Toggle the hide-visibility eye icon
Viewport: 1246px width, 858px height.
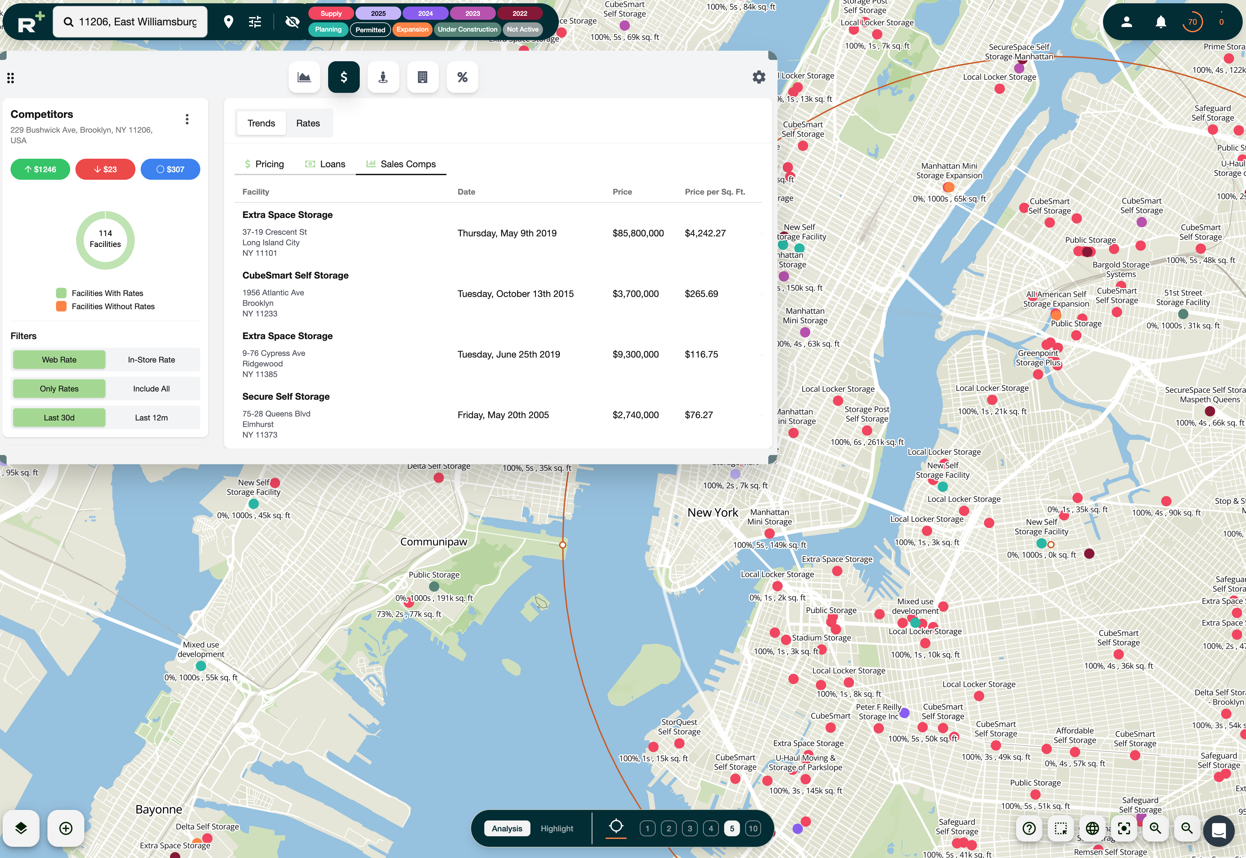pyautogui.click(x=292, y=22)
